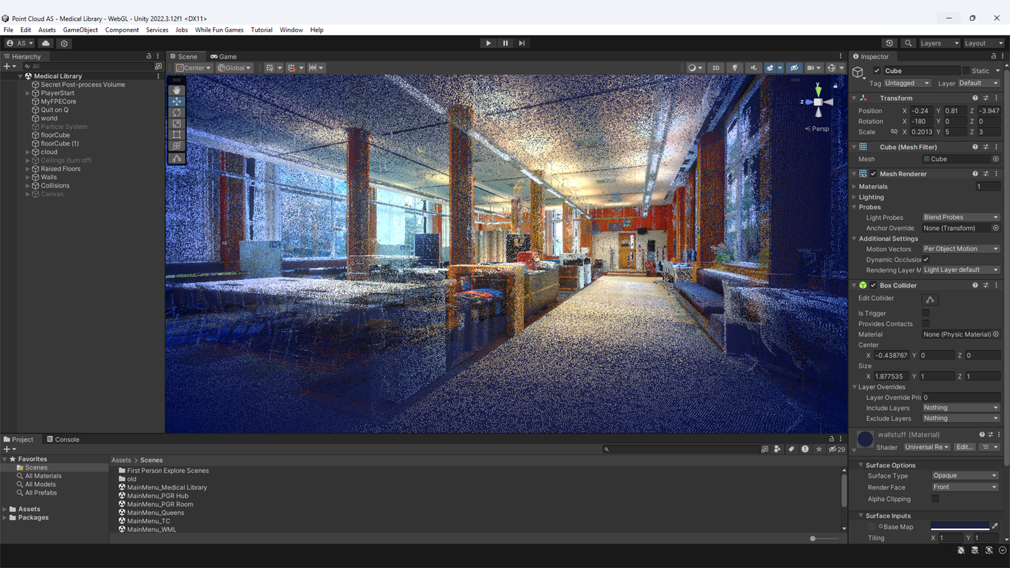Switch to the Console tab
Viewport: 1010px width, 568px height.
click(63, 439)
